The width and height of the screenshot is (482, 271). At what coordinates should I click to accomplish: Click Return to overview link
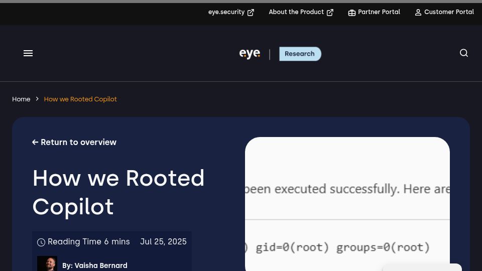click(74, 142)
